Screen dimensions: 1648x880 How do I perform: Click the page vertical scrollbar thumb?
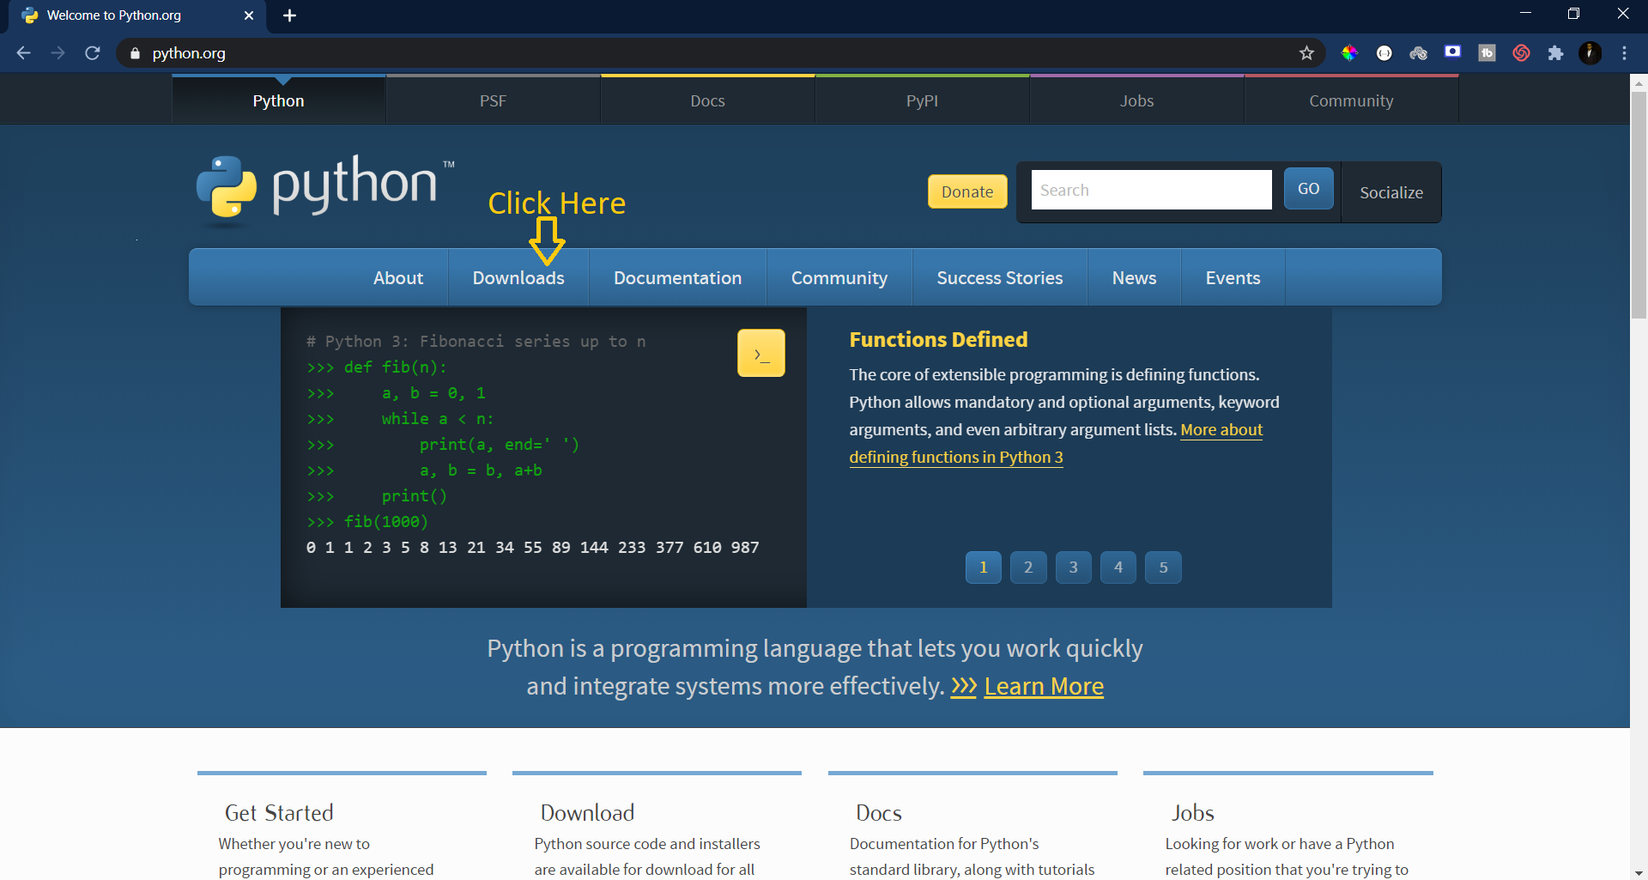click(x=1639, y=204)
